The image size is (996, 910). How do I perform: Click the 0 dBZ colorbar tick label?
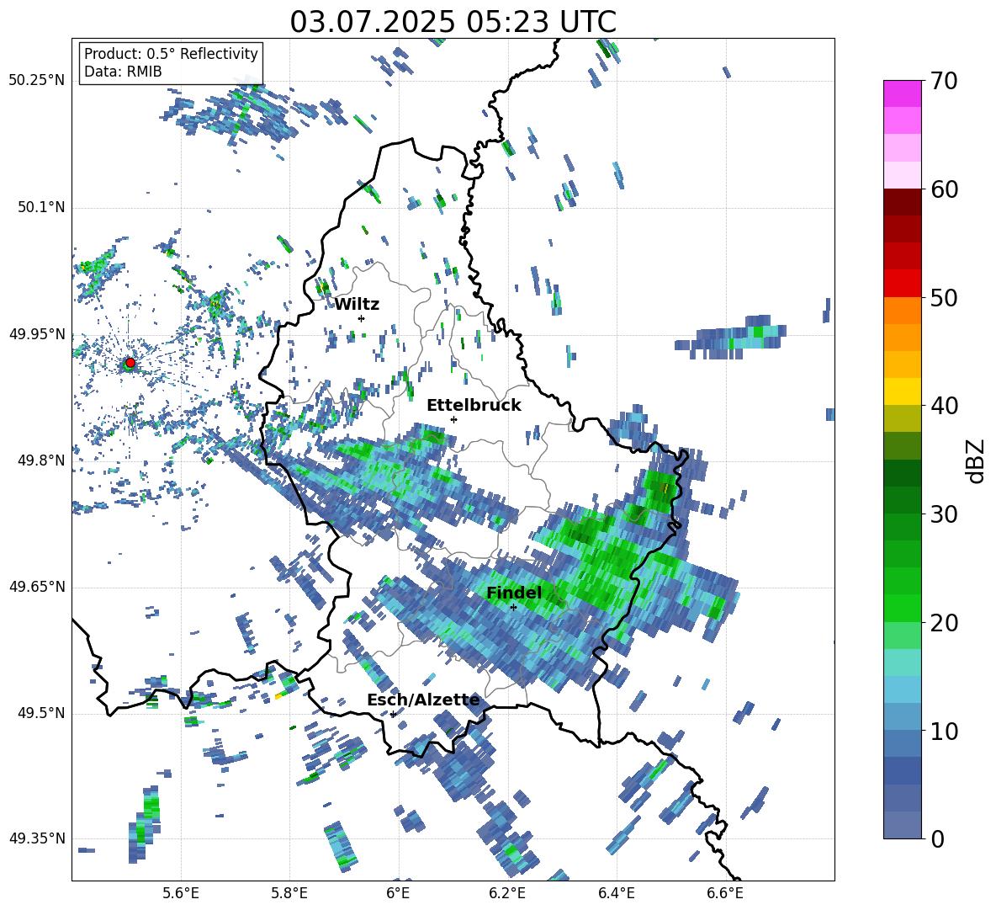(936, 838)
